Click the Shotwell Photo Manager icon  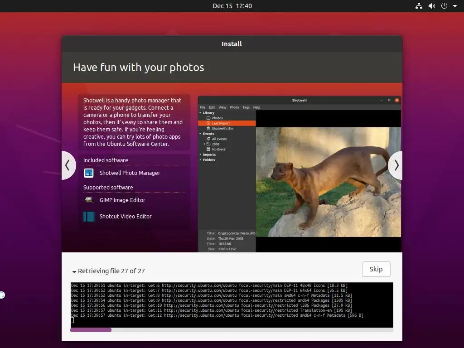89,173
